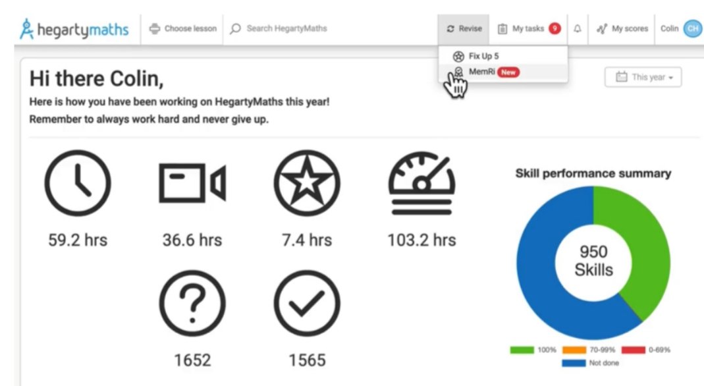Click the speedometer gauge icon
The height and width of the screenshot is (386, 704).
click(x=421, y=183)
